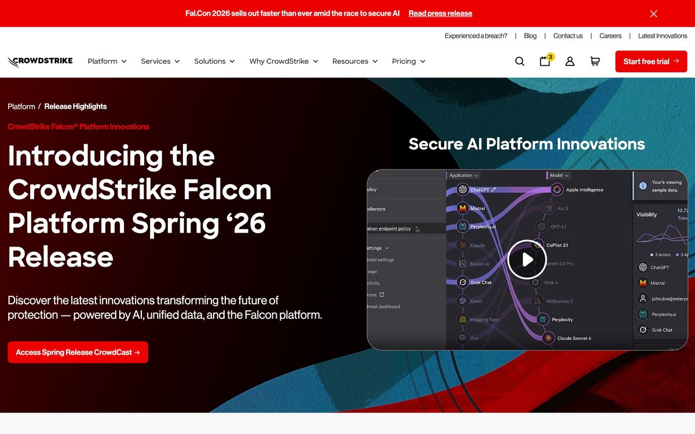The height and width of the screenshot is (434, 695).
Task: Click Access Spring Release CrowdCast button
Action: point(78,352)
